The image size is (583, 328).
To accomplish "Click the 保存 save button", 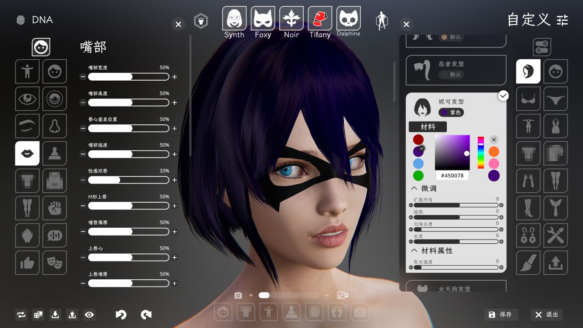I will tap(501, 314).
